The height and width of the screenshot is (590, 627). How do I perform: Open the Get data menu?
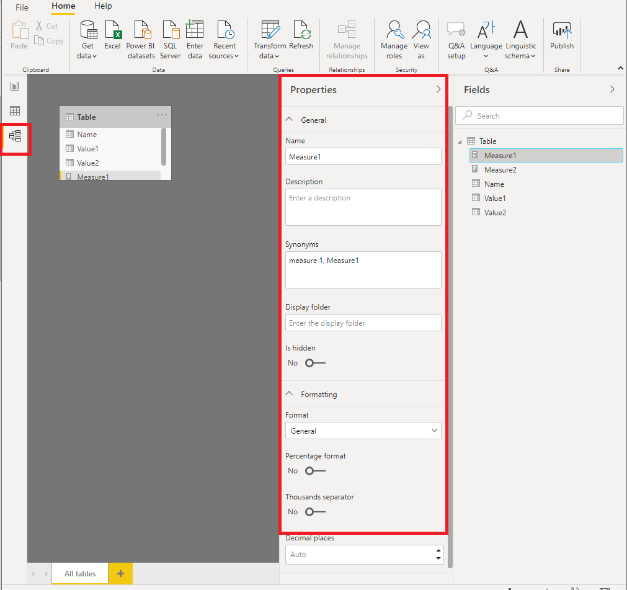click(87, 40)
